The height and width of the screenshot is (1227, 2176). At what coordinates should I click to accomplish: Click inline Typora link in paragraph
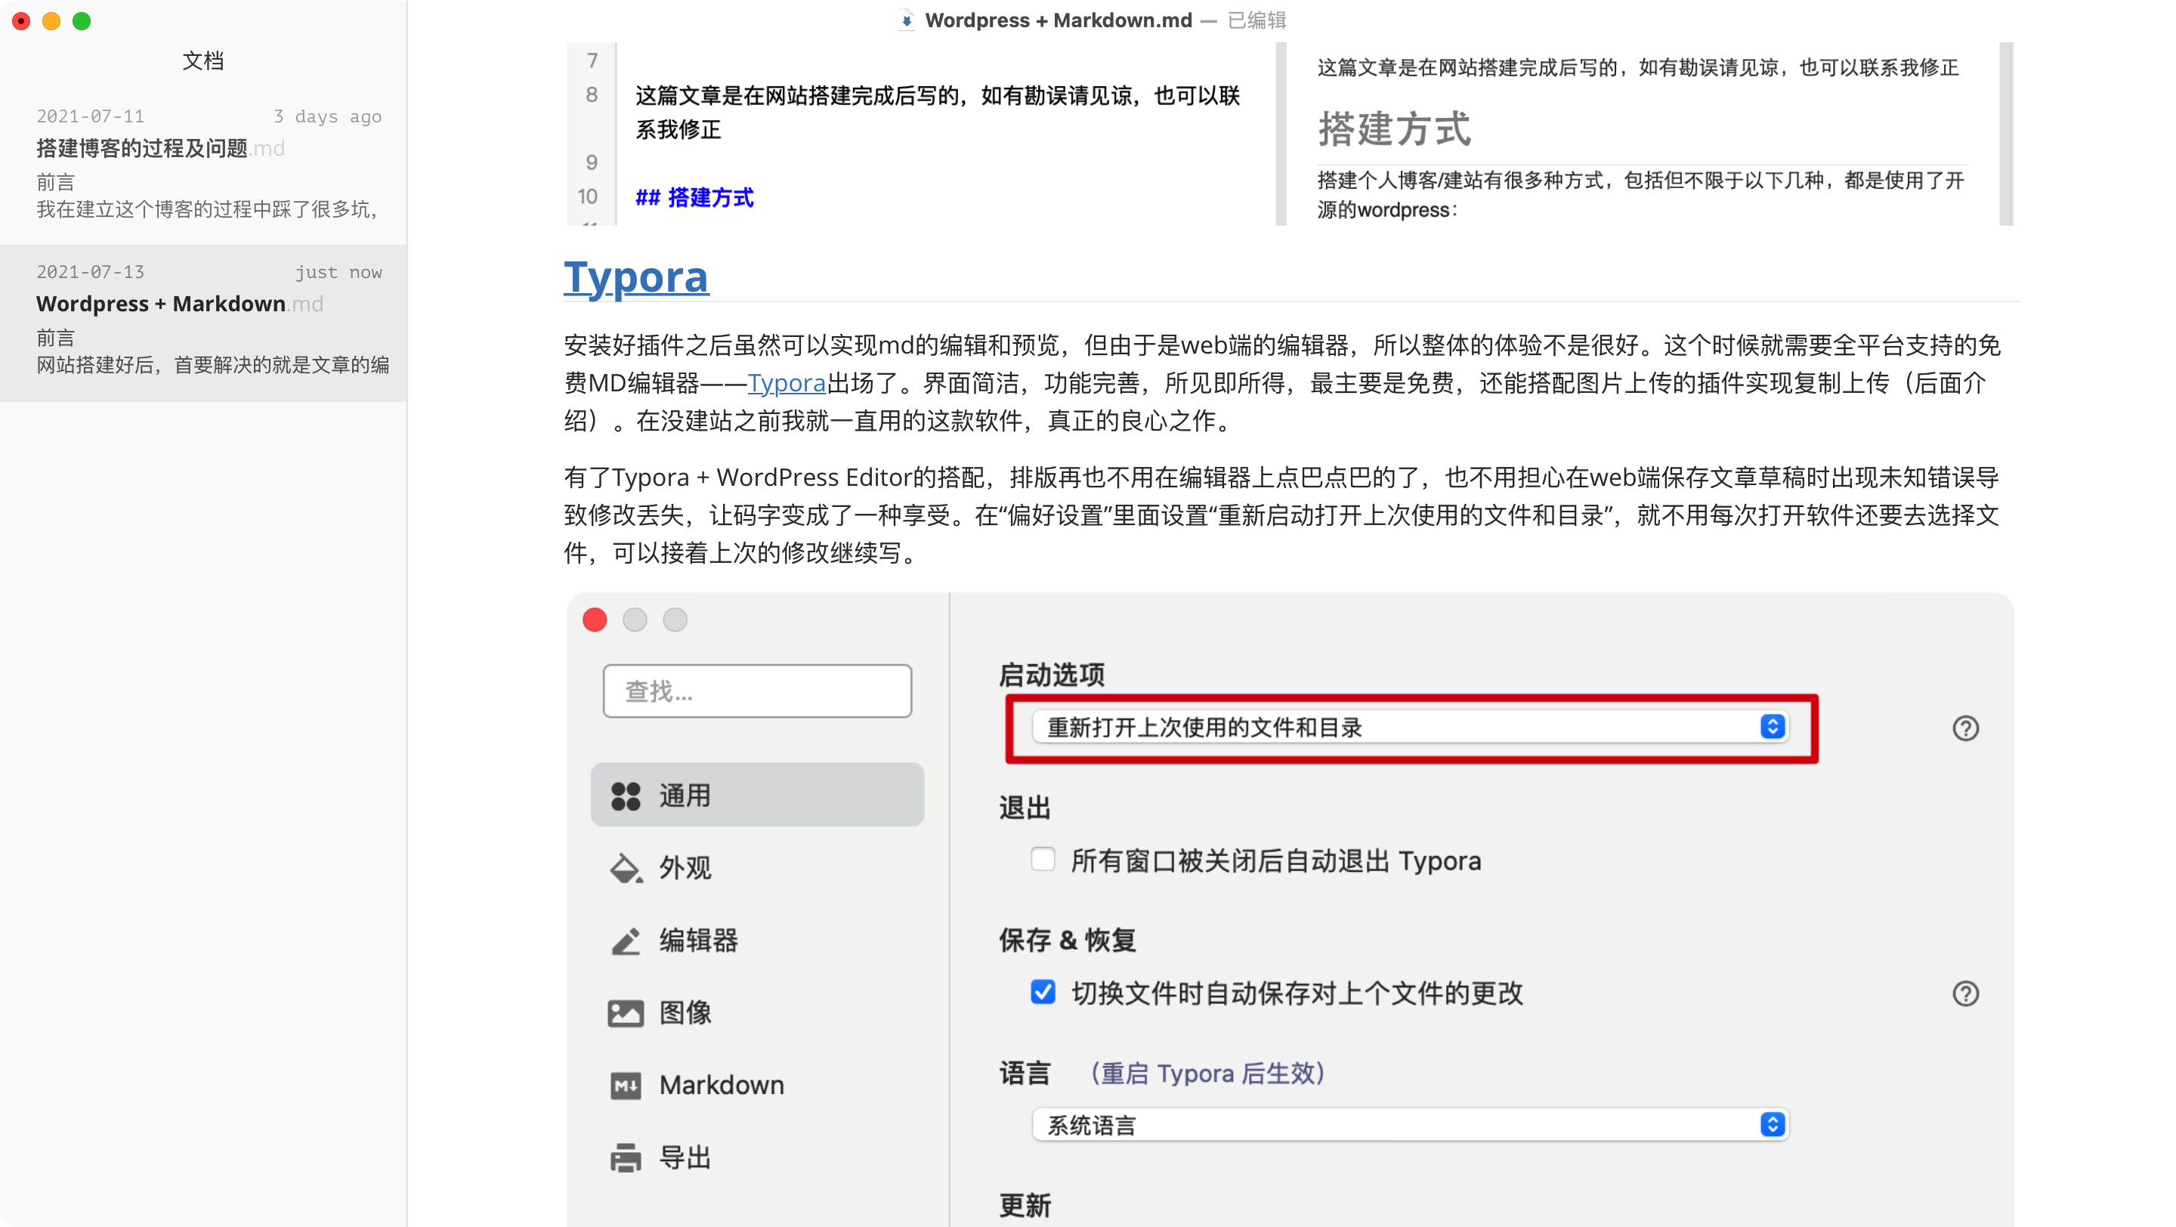pyautogui.click(x=787, y=383)
